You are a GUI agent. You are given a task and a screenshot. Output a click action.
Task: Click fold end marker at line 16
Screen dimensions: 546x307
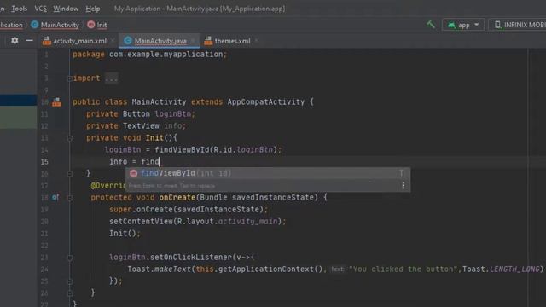[x=70, y=174]
